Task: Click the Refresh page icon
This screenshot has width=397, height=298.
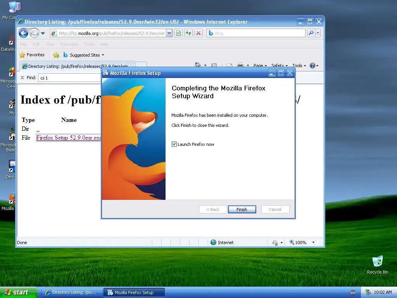Action: (188, 33)
